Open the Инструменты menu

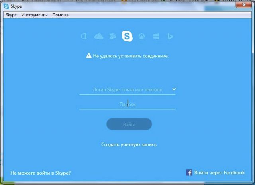tap(34, 15)
